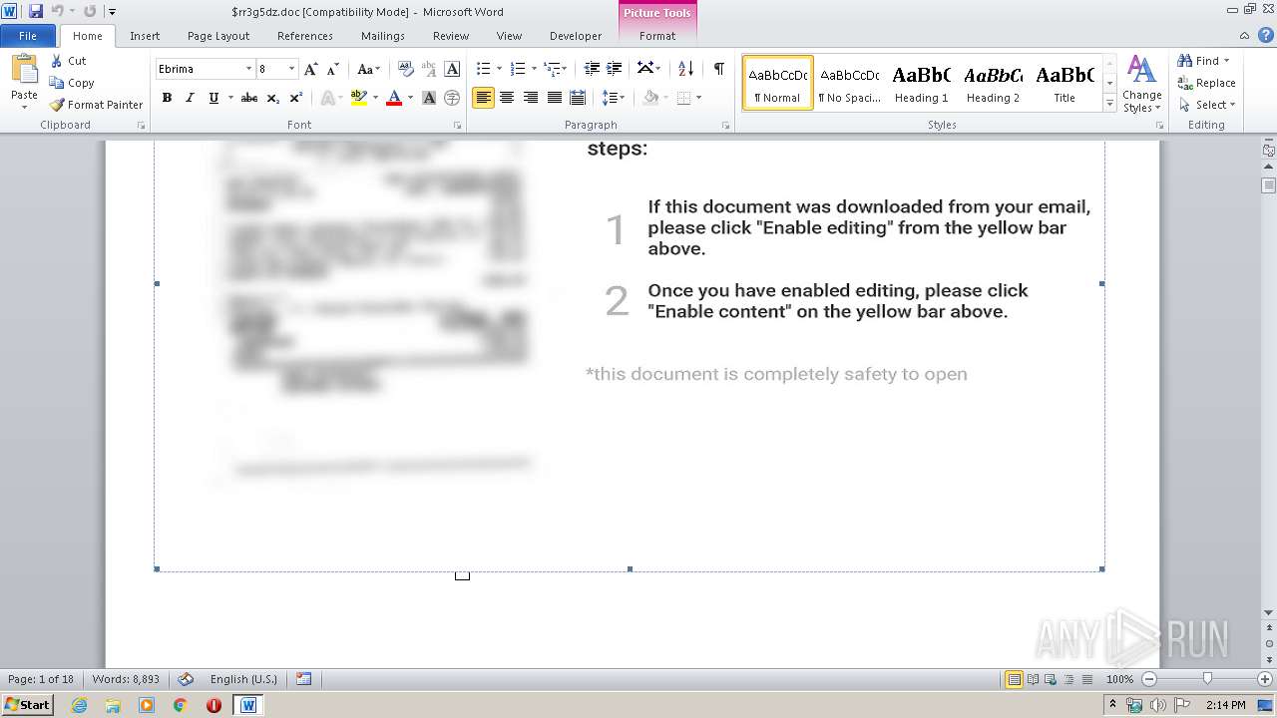Click the Words: 8,893 status entry
The image size is (1277, 718).
coord(126,679)
